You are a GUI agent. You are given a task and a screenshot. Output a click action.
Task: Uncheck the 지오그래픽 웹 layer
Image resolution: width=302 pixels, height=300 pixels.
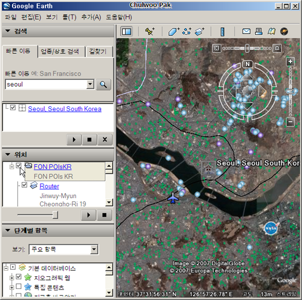[x=19, y=277]
